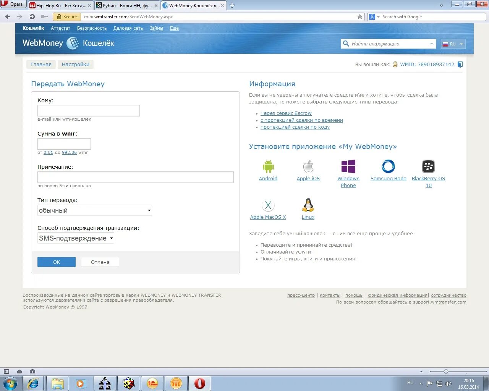The height and width of the screenshot is (391, 489).
Task: Focus the Примечание note field
Action: 136,177
